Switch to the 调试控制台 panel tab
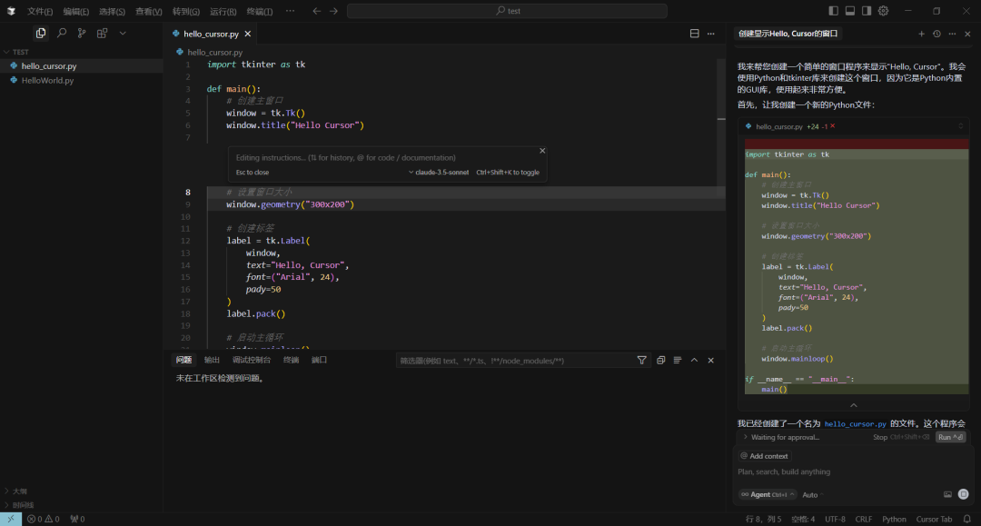 coord(252,360)
